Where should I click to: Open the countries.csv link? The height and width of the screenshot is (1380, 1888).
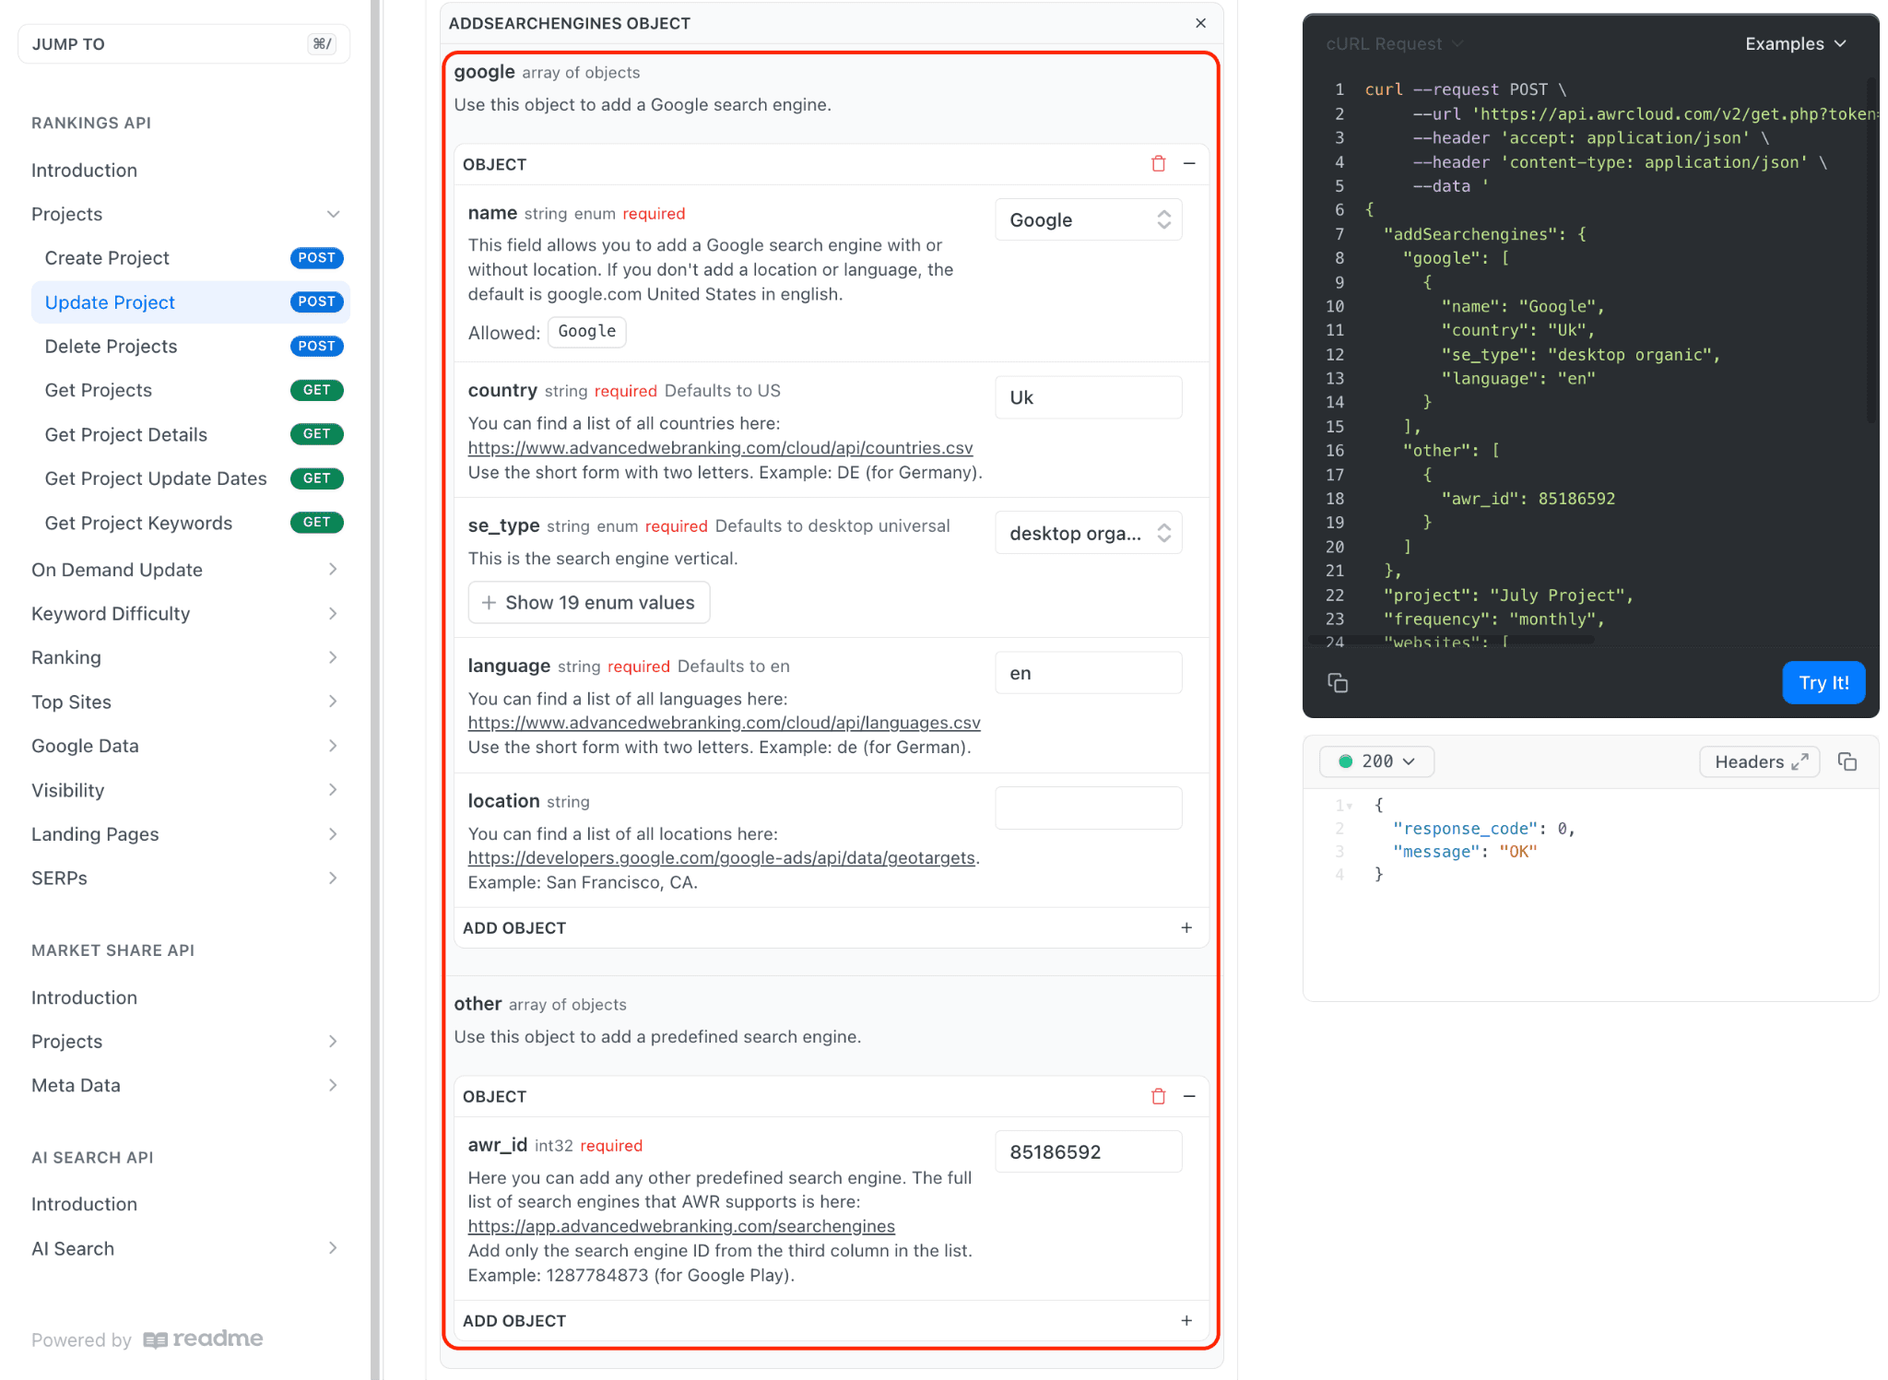tap(720, 448)
